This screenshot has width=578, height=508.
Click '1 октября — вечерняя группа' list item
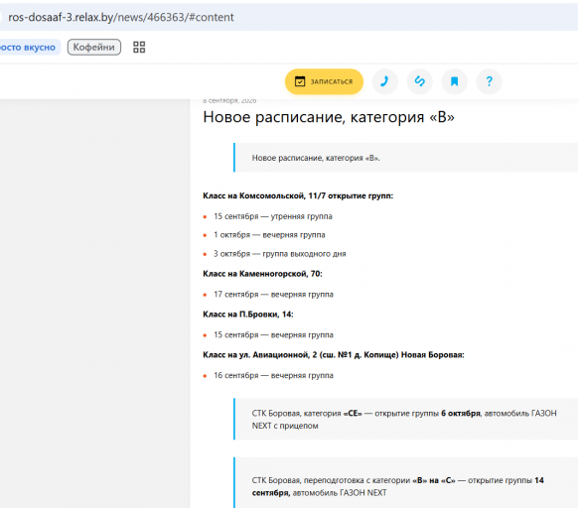click(269, 235)
